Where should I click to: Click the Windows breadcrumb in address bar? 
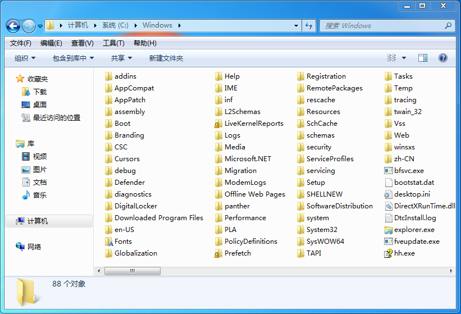click(157, 25)
